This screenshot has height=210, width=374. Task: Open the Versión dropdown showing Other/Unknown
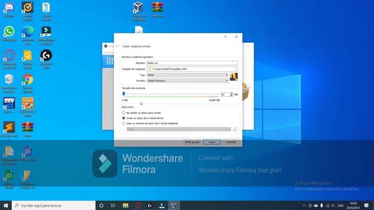[x=188, y=80]
